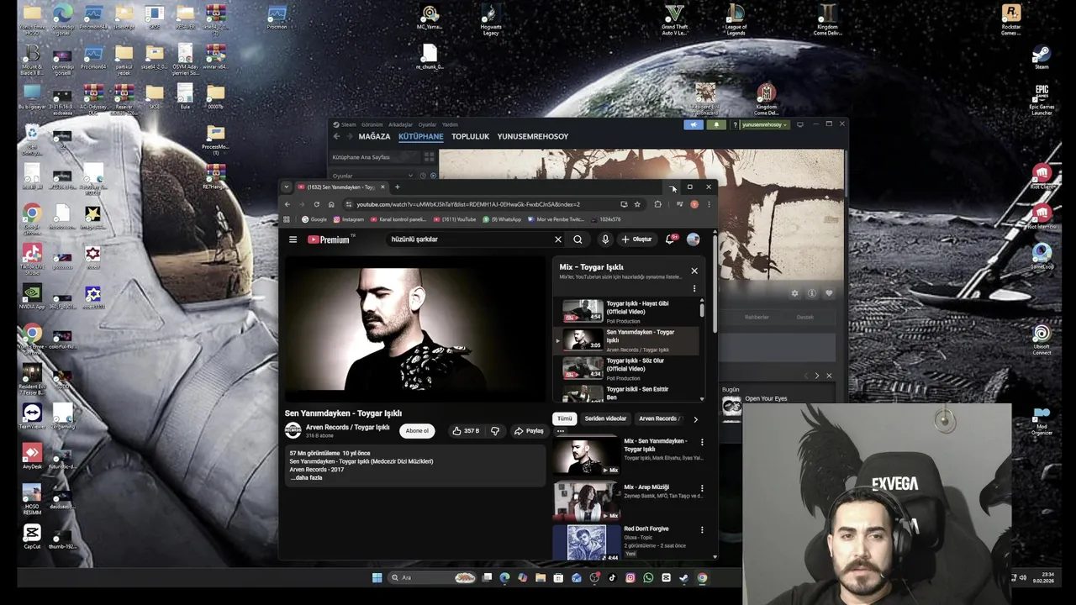Open options for Red Don't Forgive video
This screenshot has width=1076, height=605.
tap(702, 530)
